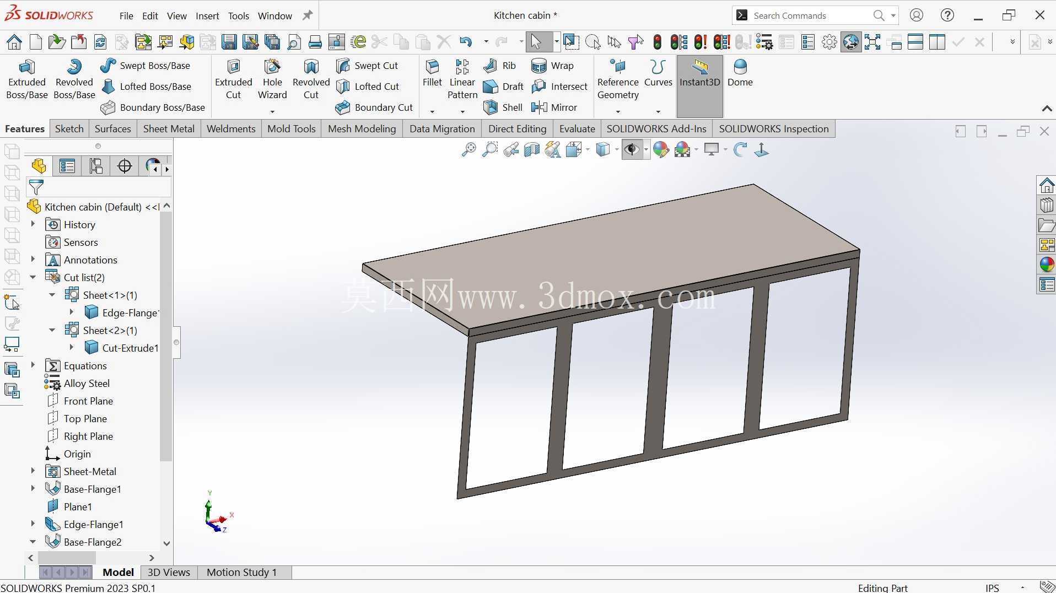Viewport: 1056px width, 593px height.
Task: Open the File menu
Action: (x=126, y=16)
